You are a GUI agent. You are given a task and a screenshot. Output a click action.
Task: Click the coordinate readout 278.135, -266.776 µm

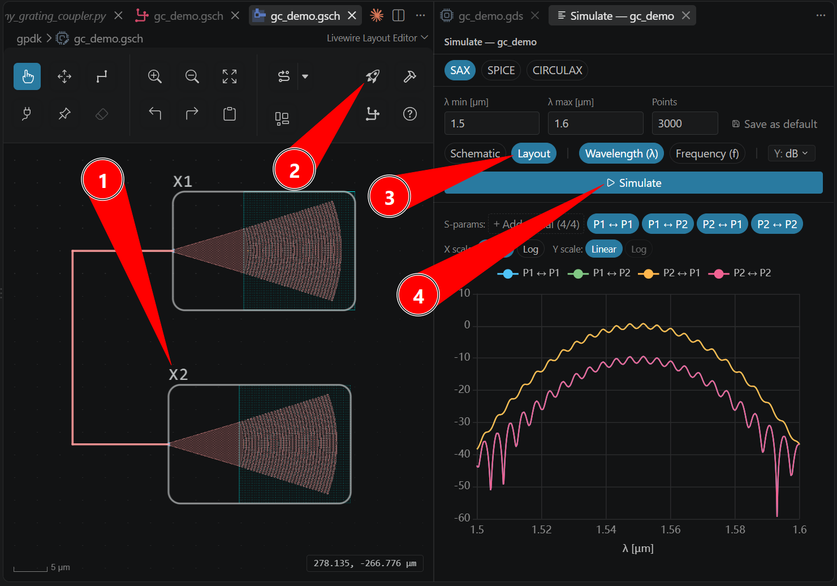365,563
